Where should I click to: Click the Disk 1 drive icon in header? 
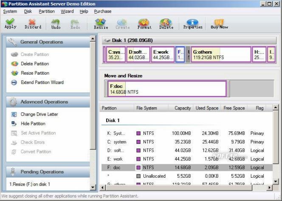point(107,40)
